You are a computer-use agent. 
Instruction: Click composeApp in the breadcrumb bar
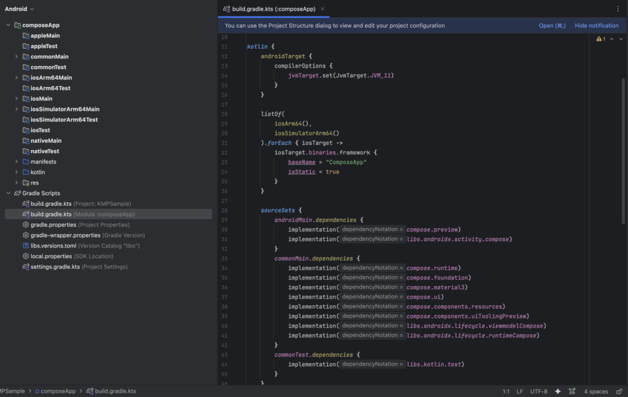coord(58,391)
